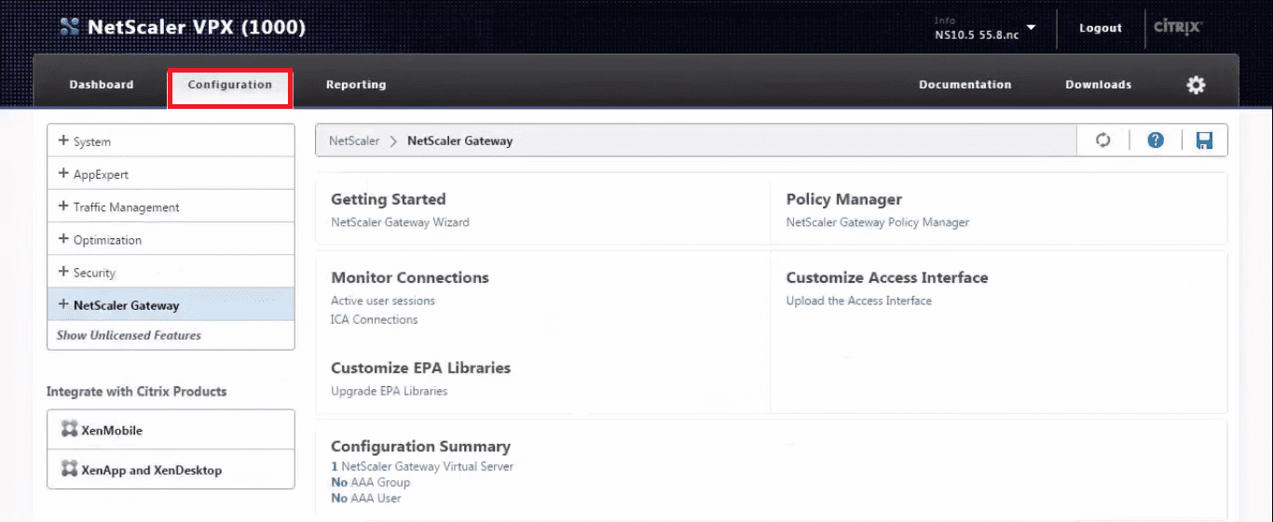
Task: Expand the Optimization tree node
Action: pyautogui.click(x=63, y=239)
